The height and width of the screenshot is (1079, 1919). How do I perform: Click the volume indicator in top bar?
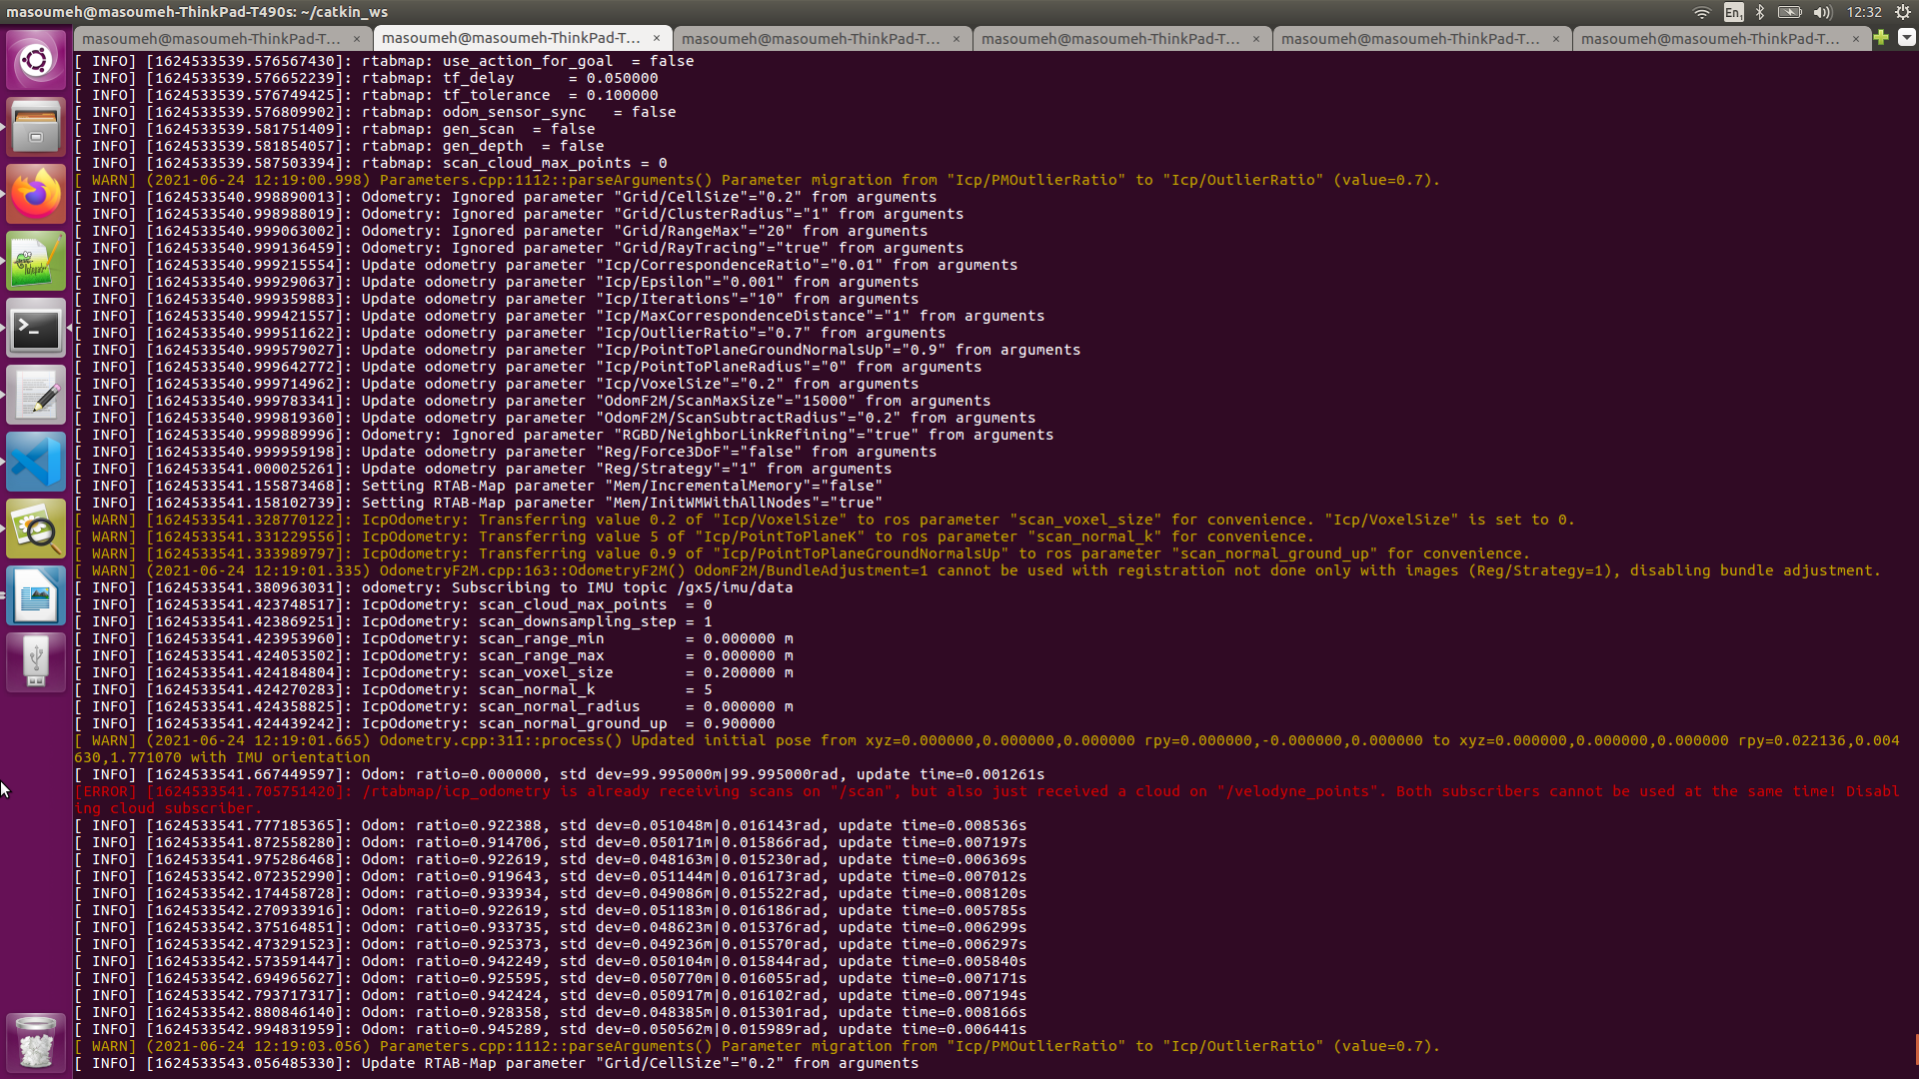tap(1822, 12)
